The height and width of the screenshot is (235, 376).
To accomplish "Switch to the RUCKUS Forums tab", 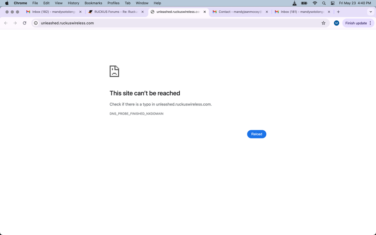I will (113, 12).
